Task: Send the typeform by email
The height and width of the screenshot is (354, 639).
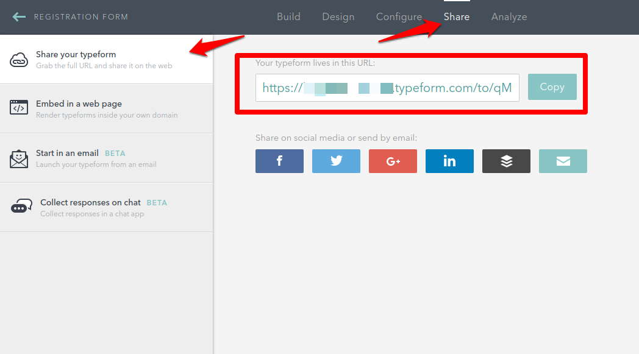Action: coord(563,161)
